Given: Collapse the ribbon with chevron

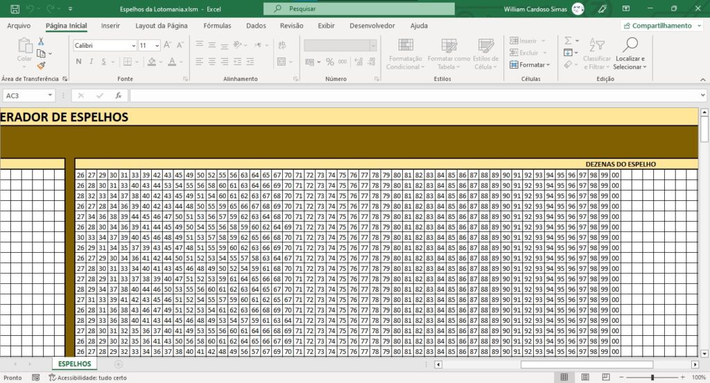Looking at the screenshot, I should (x=703, y=80).
